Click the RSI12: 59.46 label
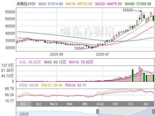This screenshot has height=116, width=155. point(52,85)
